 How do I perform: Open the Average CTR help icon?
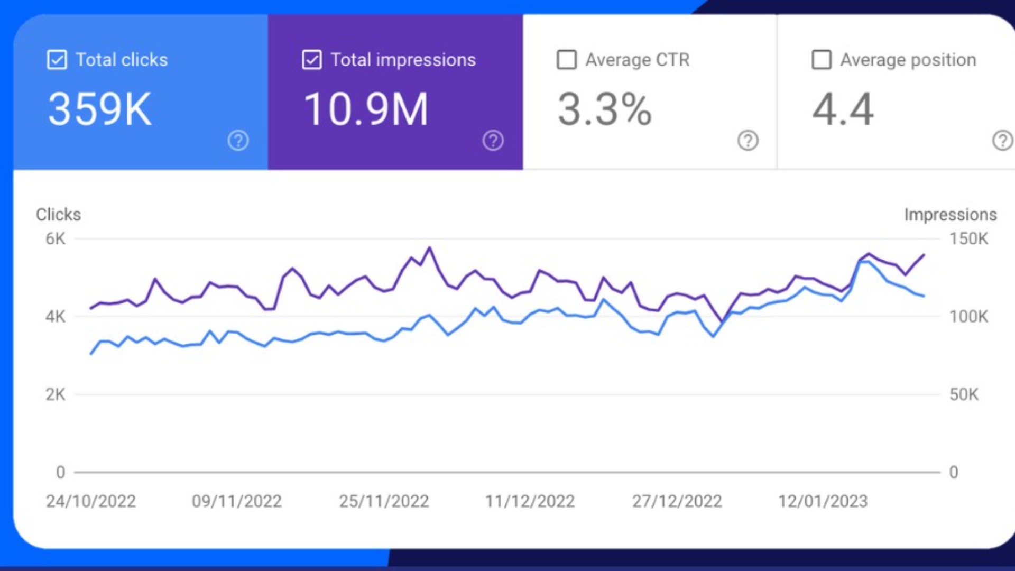coord(747,141)
